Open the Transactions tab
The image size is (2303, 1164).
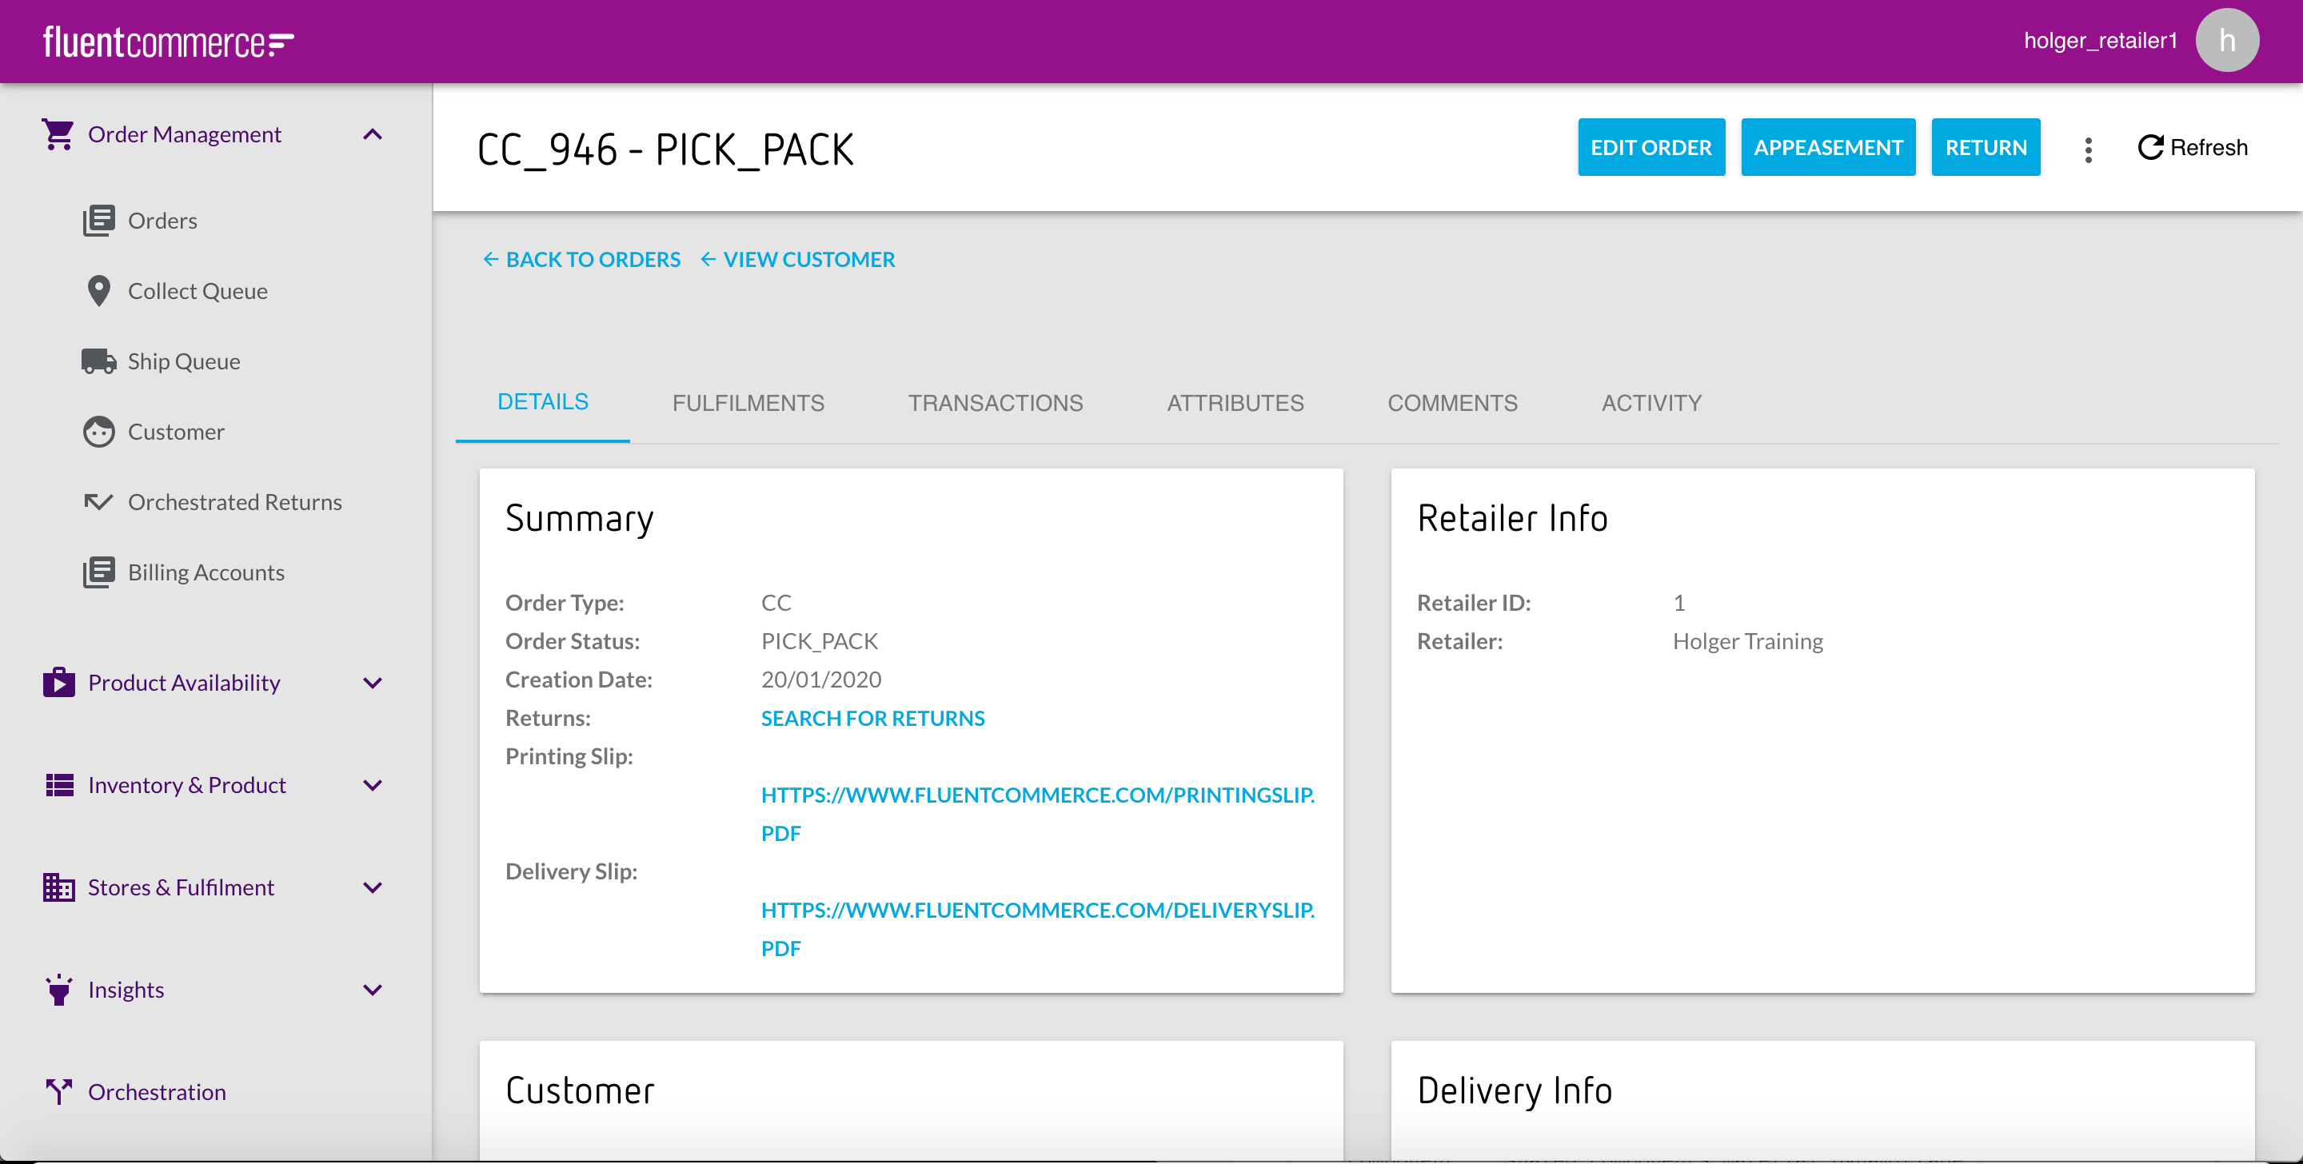click(x=995, y=403)
